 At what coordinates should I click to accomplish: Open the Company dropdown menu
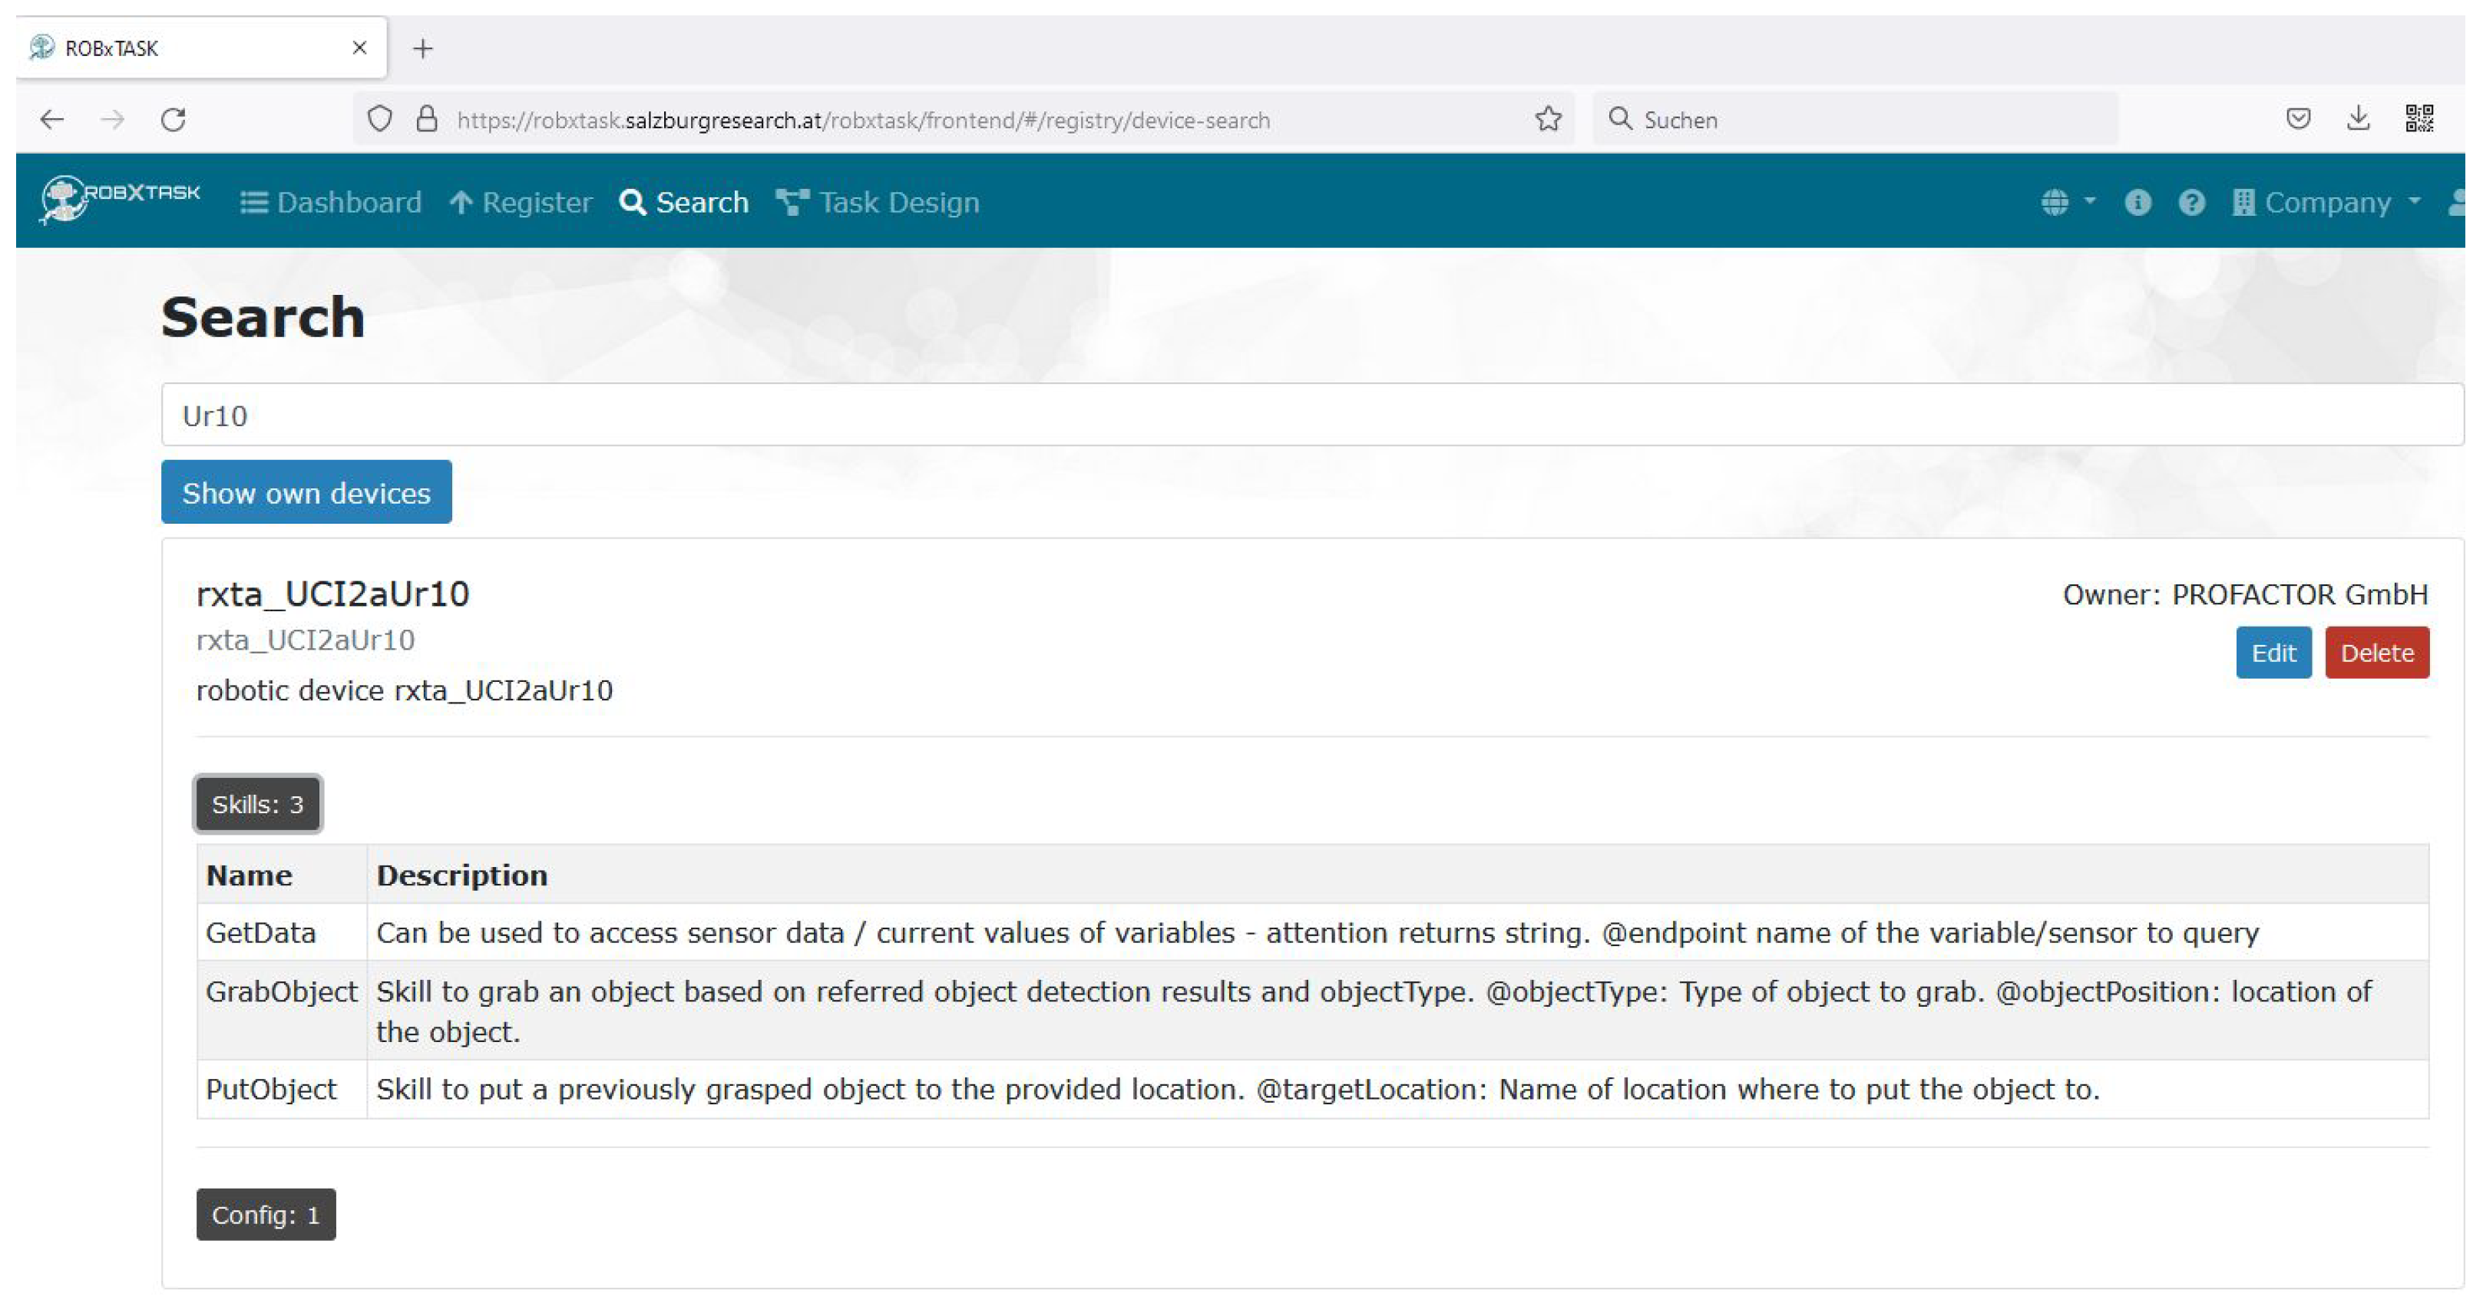pos(2326,203)
